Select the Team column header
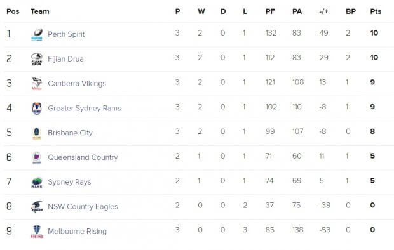The width and height of the screenshot is (394, 250). tap(39, 11)
